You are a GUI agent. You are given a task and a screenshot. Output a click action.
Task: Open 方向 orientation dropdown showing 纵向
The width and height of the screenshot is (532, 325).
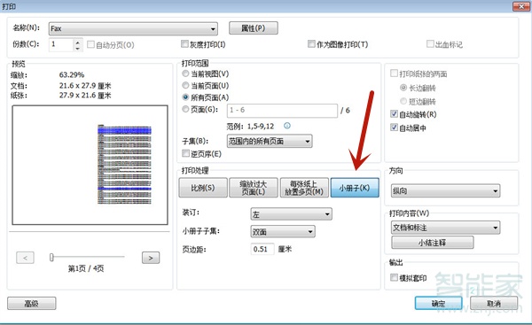445,190
